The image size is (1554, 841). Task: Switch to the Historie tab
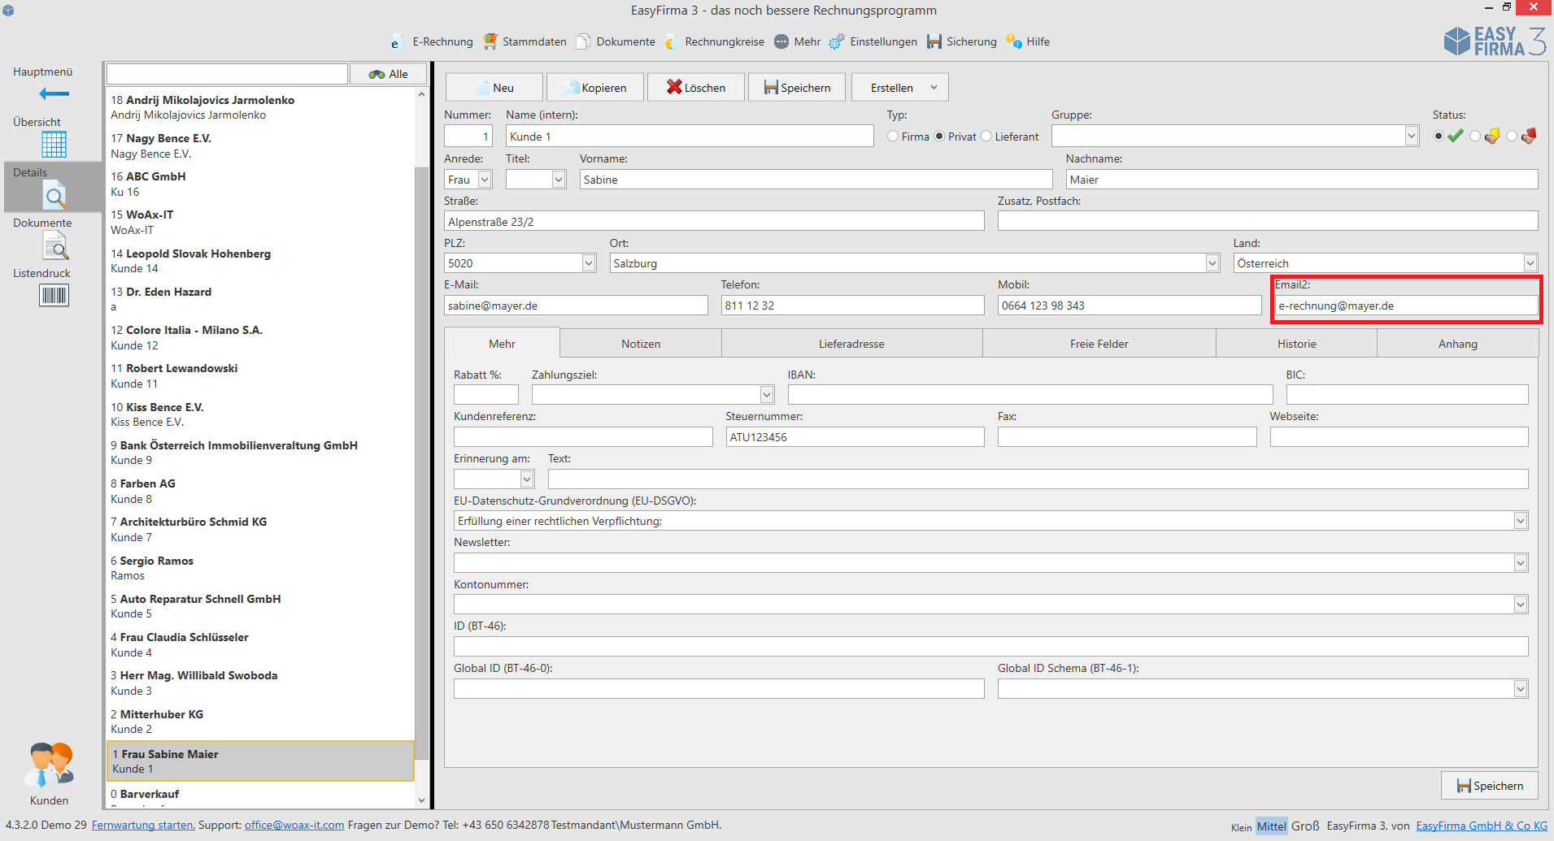pyautogui.click(x=1296, y=344)
